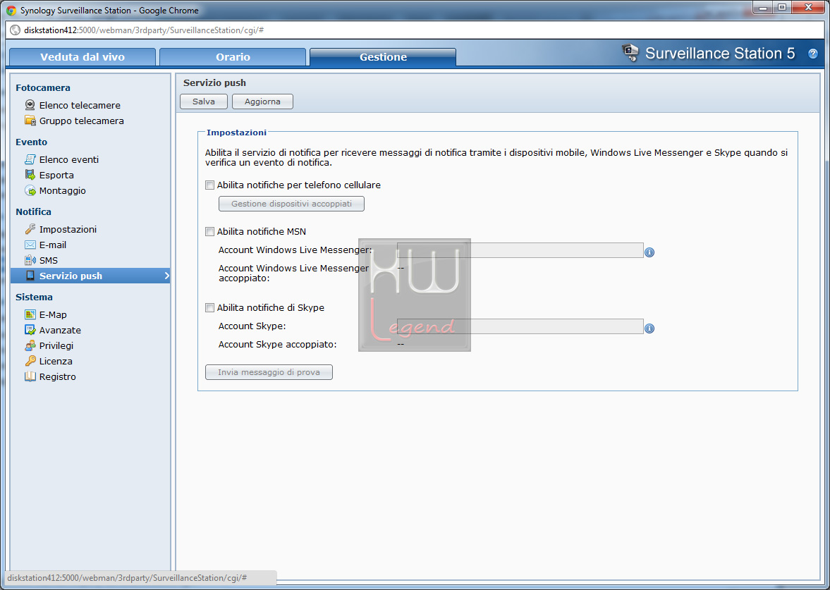Click Invia messaggio di prova button

click(x=269, y=372)
